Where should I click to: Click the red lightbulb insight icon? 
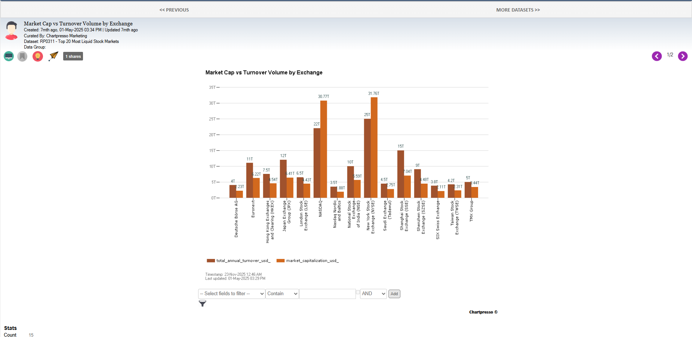(x=38, y=56)
